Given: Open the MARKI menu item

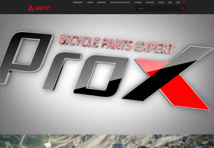Looking at the screenshot, I should click(x=90, y=2).
